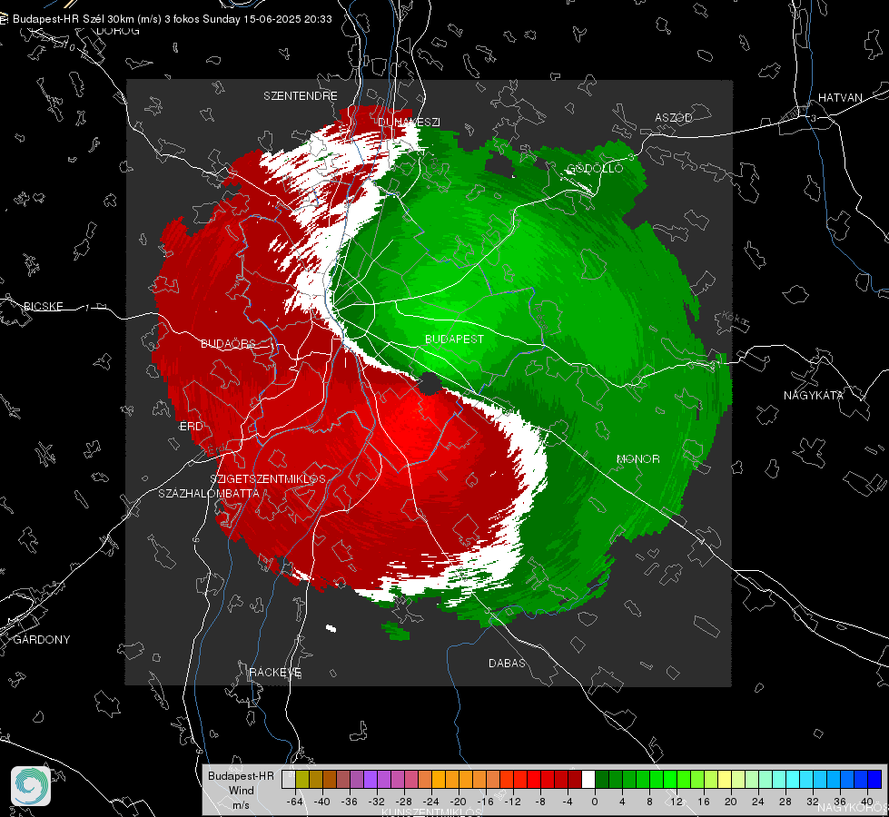Image resolution: width=889 pixels, height=817 pixels.
Task: Click the BUDAPEST city label on the map
Action: click(454, 339)
